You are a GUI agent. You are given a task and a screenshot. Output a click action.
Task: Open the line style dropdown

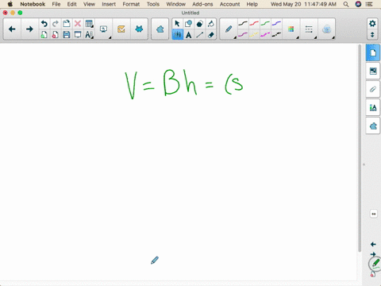[309, 29]
